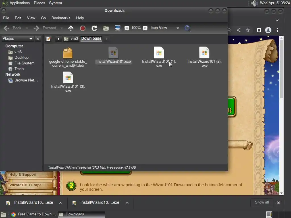Select the InstallWizard101.exe file icon

click(x=113, y=53)
